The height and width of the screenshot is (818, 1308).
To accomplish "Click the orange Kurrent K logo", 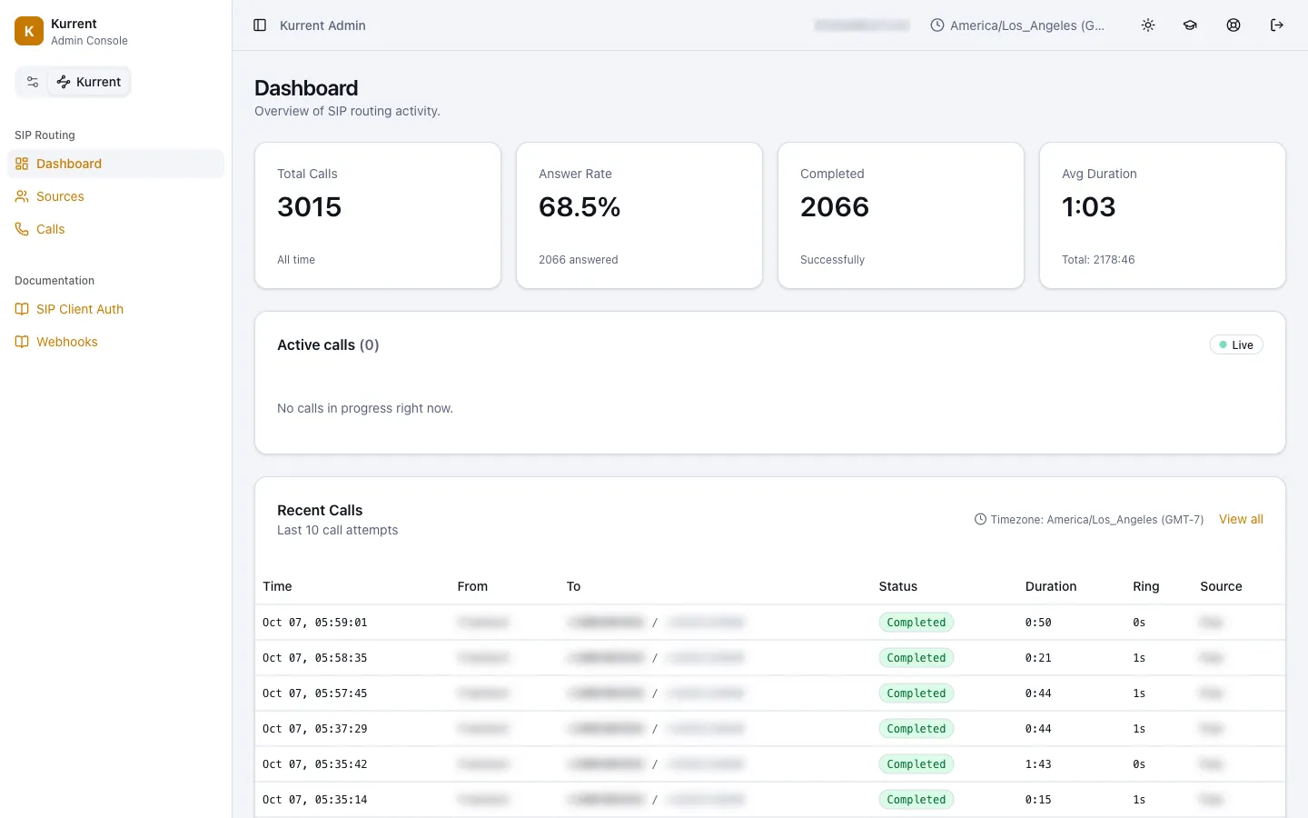I will (x=29, y=31).
